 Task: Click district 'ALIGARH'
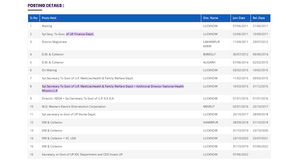(209, 62)
